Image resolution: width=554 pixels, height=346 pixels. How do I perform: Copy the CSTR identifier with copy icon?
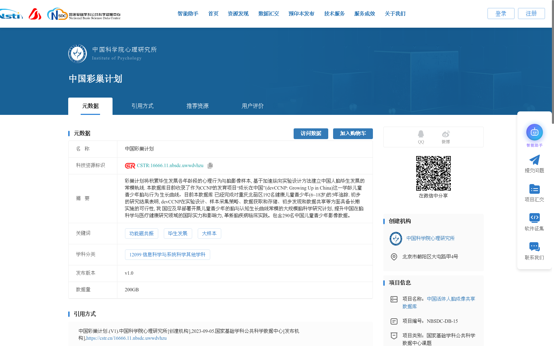click(210, 166)
